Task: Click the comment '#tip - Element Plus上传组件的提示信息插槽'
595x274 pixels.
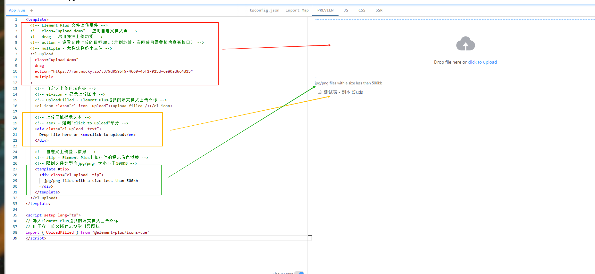Action: click(92, 158)
